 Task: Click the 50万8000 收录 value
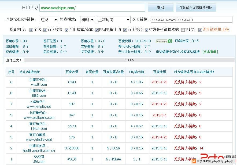(72, 148)
